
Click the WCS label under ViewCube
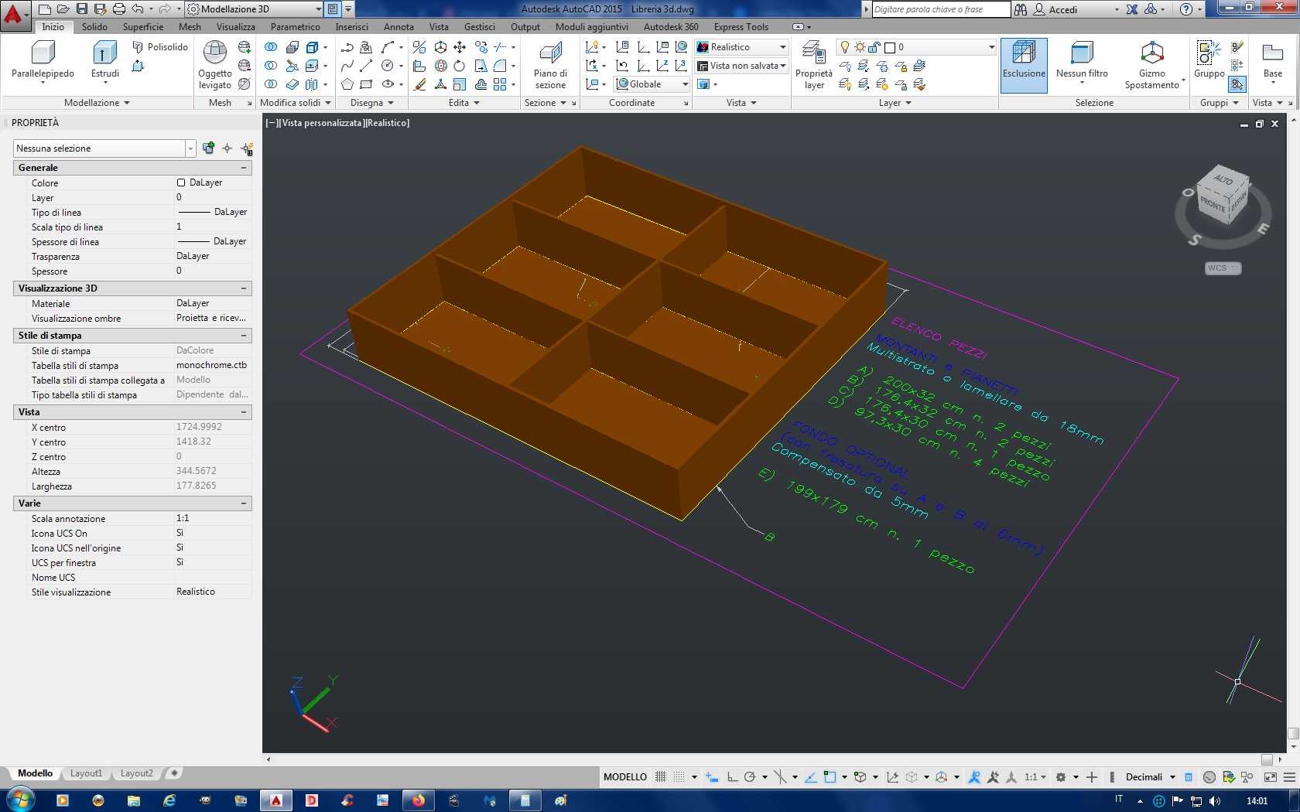[1223, 268]
